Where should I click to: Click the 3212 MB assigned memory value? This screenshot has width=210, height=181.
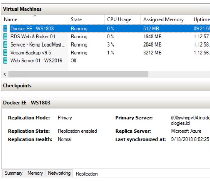click(x=152, y=53)
